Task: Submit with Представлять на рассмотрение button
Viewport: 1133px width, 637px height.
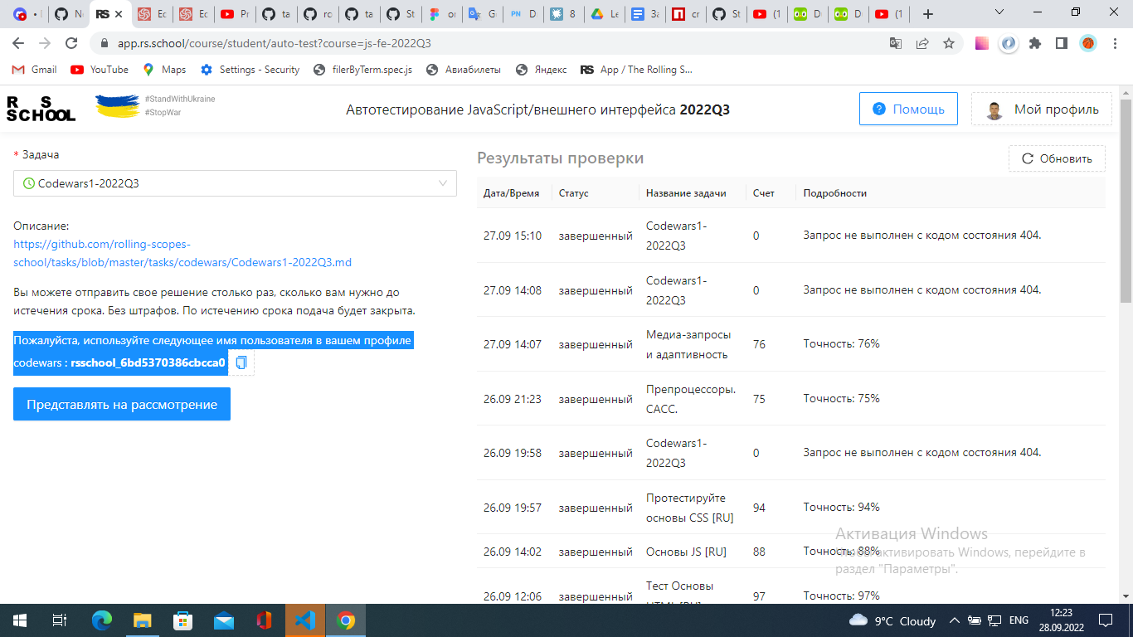Action: click(122, 405)
